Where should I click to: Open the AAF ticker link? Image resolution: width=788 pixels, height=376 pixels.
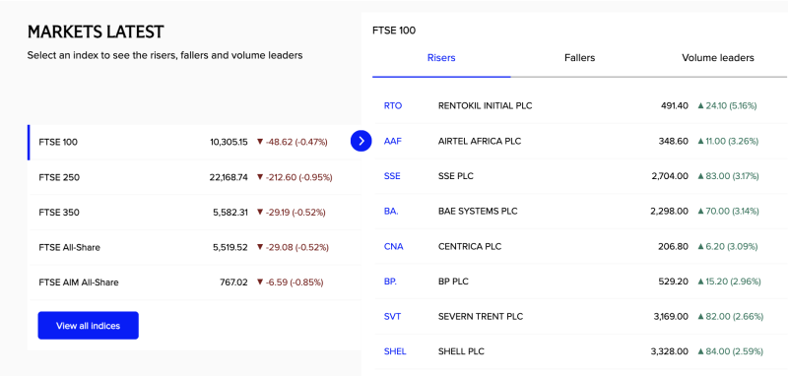tap(393, 141)
